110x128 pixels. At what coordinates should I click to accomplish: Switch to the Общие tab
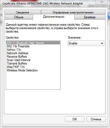point(19,17)
